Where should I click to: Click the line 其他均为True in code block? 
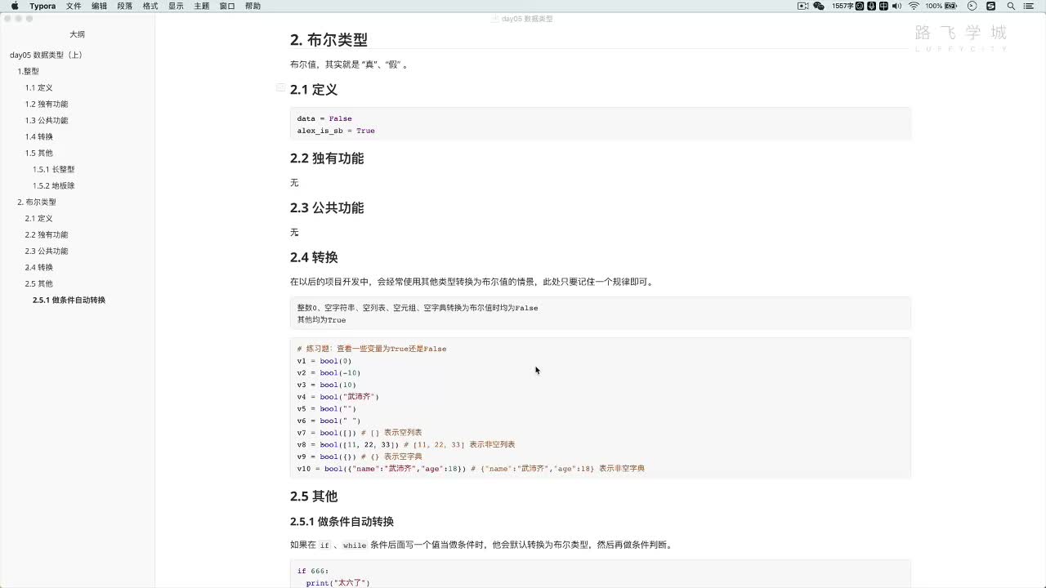(321, 320)
